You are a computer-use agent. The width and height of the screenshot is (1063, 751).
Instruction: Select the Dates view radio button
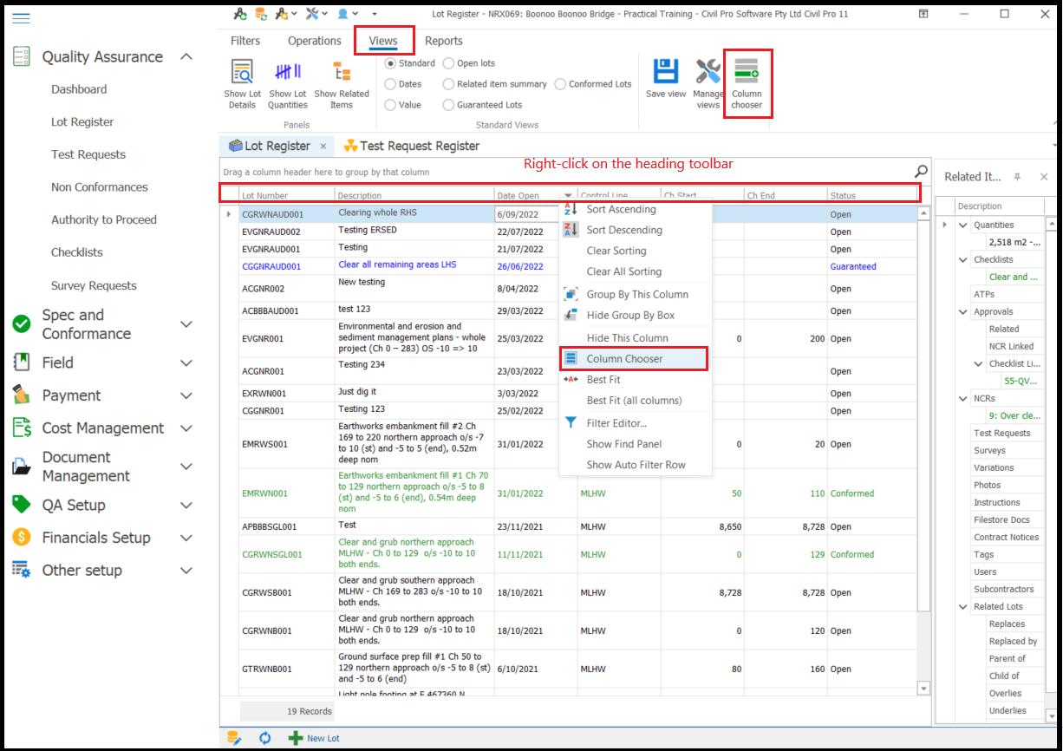click(391, 84)
